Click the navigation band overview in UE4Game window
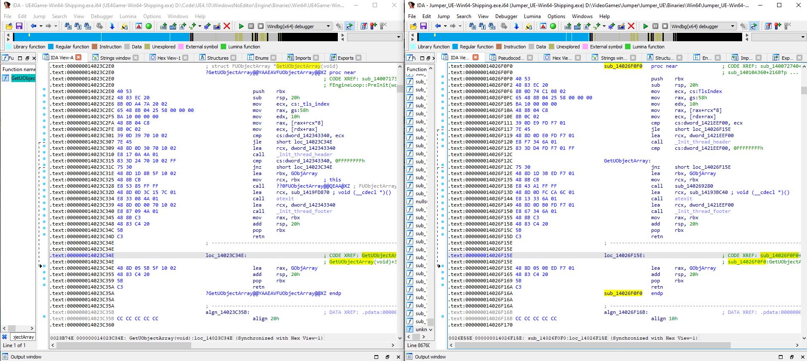 point(176,37)
